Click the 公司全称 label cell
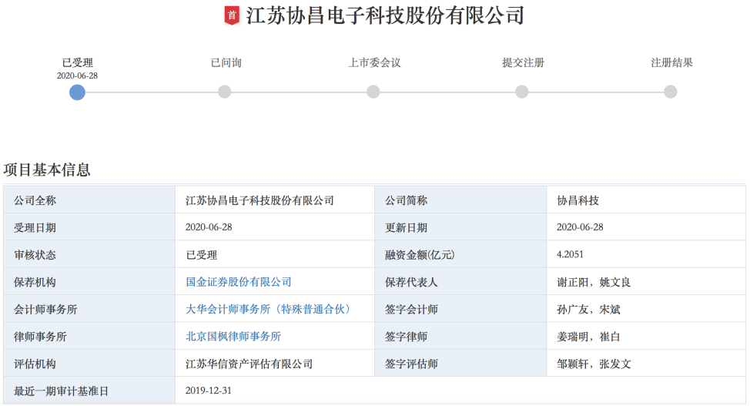 point(89,200)
